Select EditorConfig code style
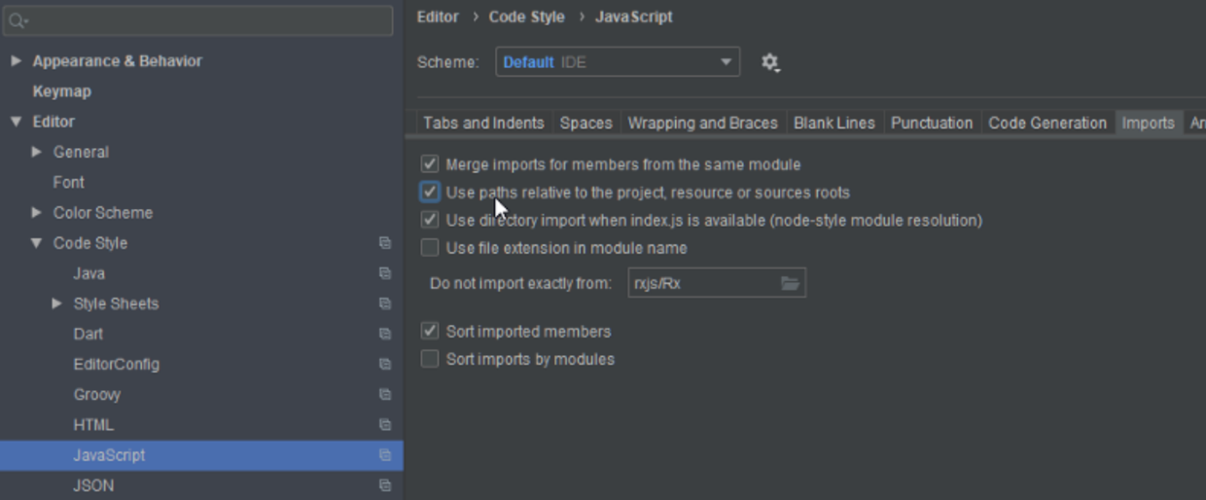 [x=116, y=364]
